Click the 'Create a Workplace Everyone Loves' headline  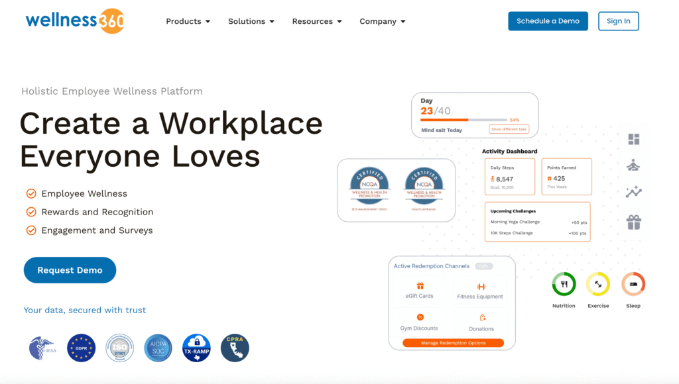(x=171, y=139)
